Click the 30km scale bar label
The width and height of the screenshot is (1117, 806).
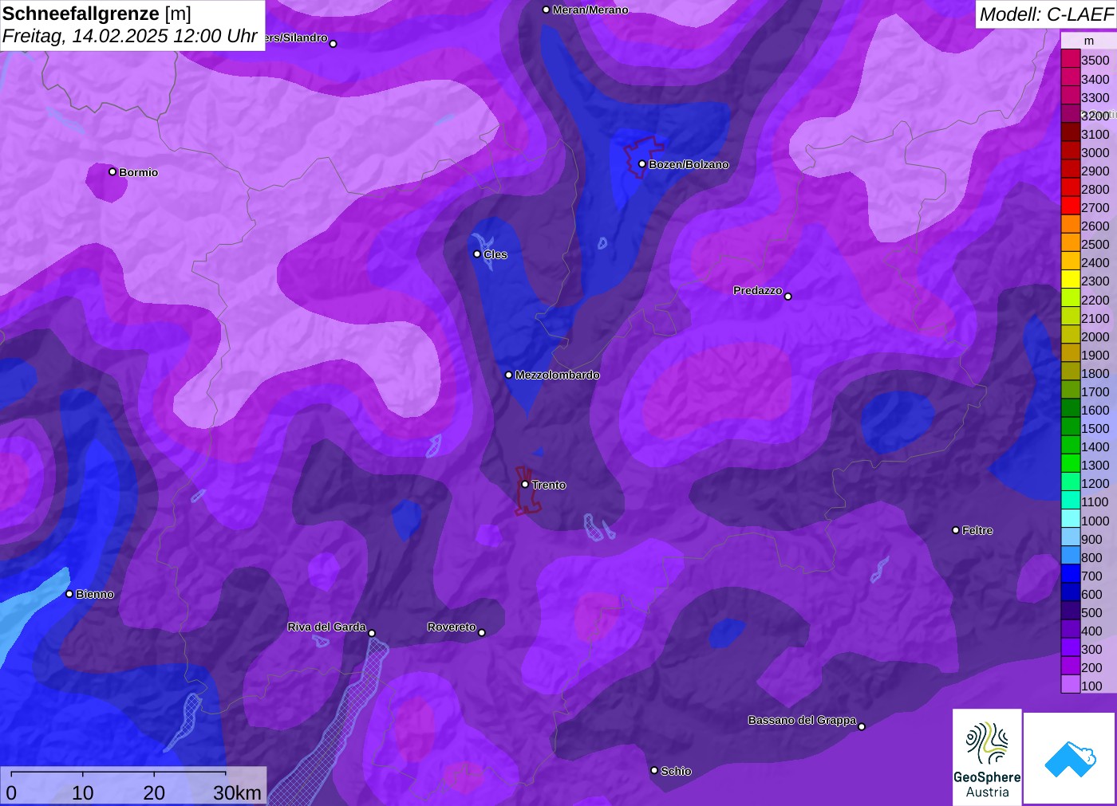pyautogui.click(x=237, y=792)
